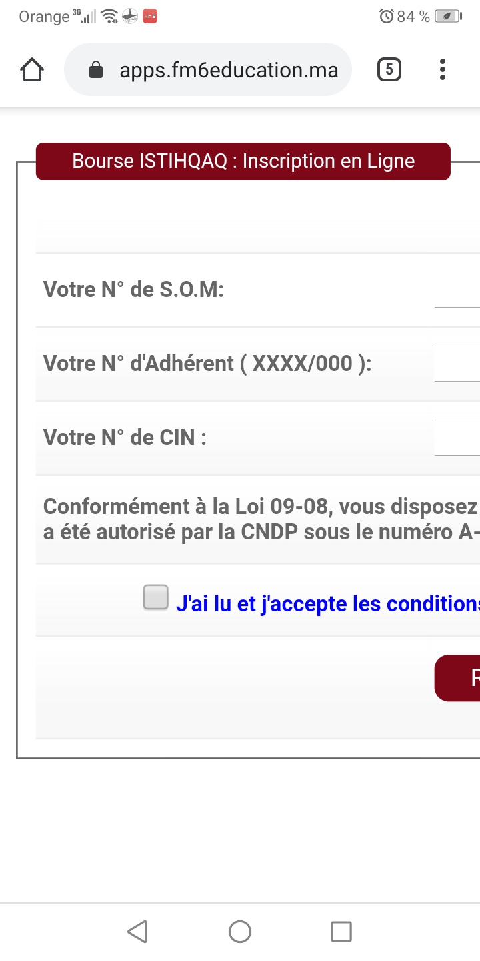Tap the red HMS notification icon

coord(150,17)
